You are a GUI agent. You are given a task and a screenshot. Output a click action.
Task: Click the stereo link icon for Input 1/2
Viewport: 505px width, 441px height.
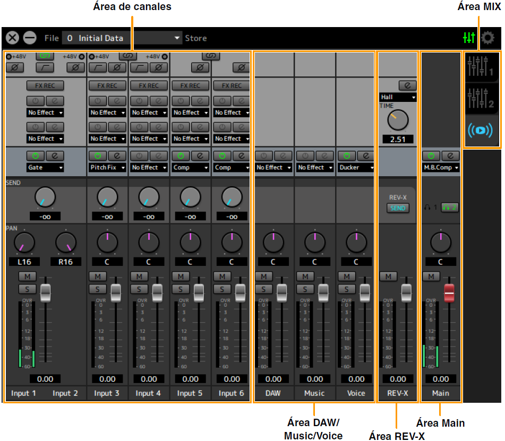tap(45, 56)
